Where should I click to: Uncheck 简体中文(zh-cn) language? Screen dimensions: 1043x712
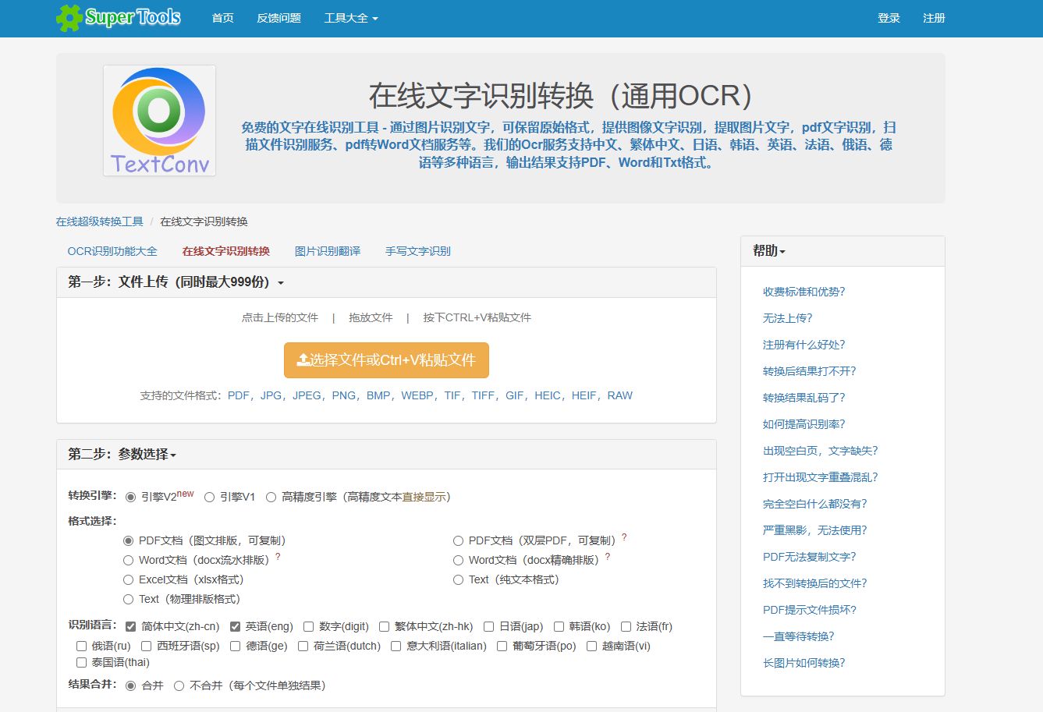pos(130,626)
